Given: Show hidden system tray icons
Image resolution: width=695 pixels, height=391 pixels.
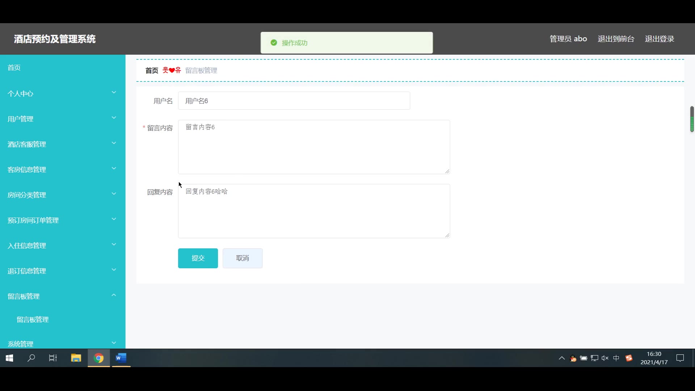Looking at the screenshot, I should [x=562, y=358].
